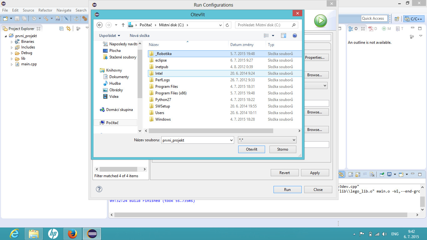Click the blue help icon in the file dialog toolbar
Screen dimensions: 427x240
tap(294, 36)
